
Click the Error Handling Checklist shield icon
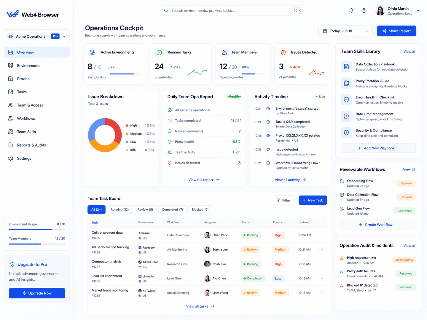click(346, 100)
